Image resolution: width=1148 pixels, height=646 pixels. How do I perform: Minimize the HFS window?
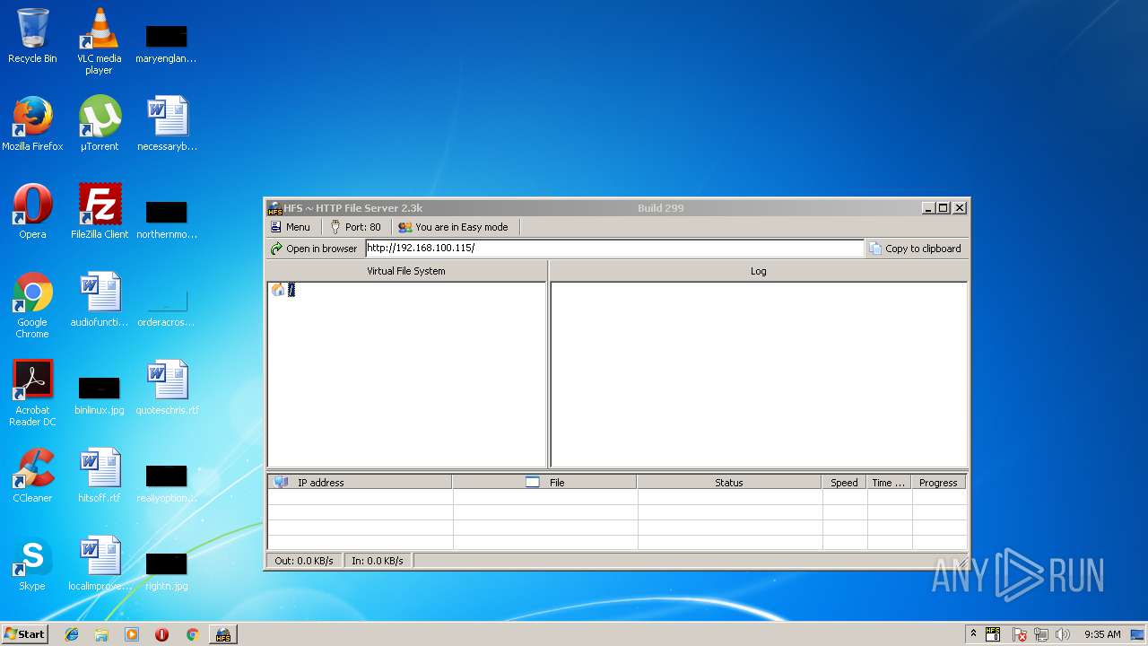pos(928,207)
